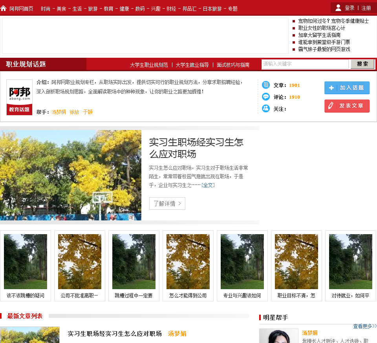Click the 阿邦 教育话题 logo
The width and height of the screenshot is (377, 343).
point(19,97)
